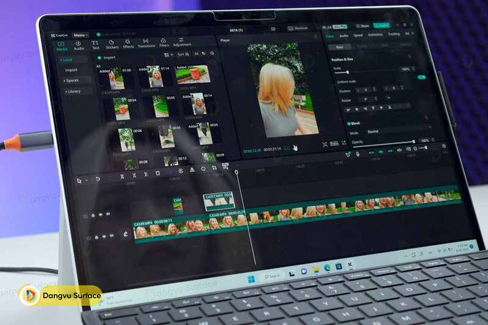488x325 pixels.
Task: Open the Filters tab
Action: click(163, 43)
